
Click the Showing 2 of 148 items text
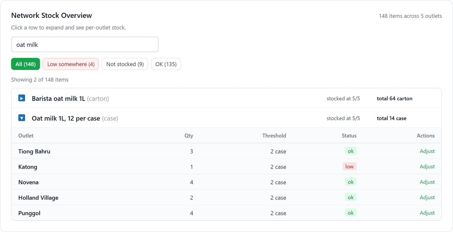40,80
